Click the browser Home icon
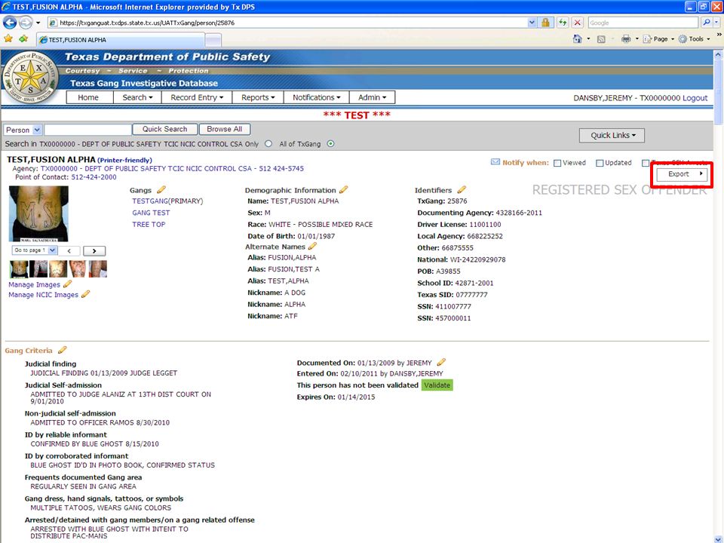 [577, 38]
